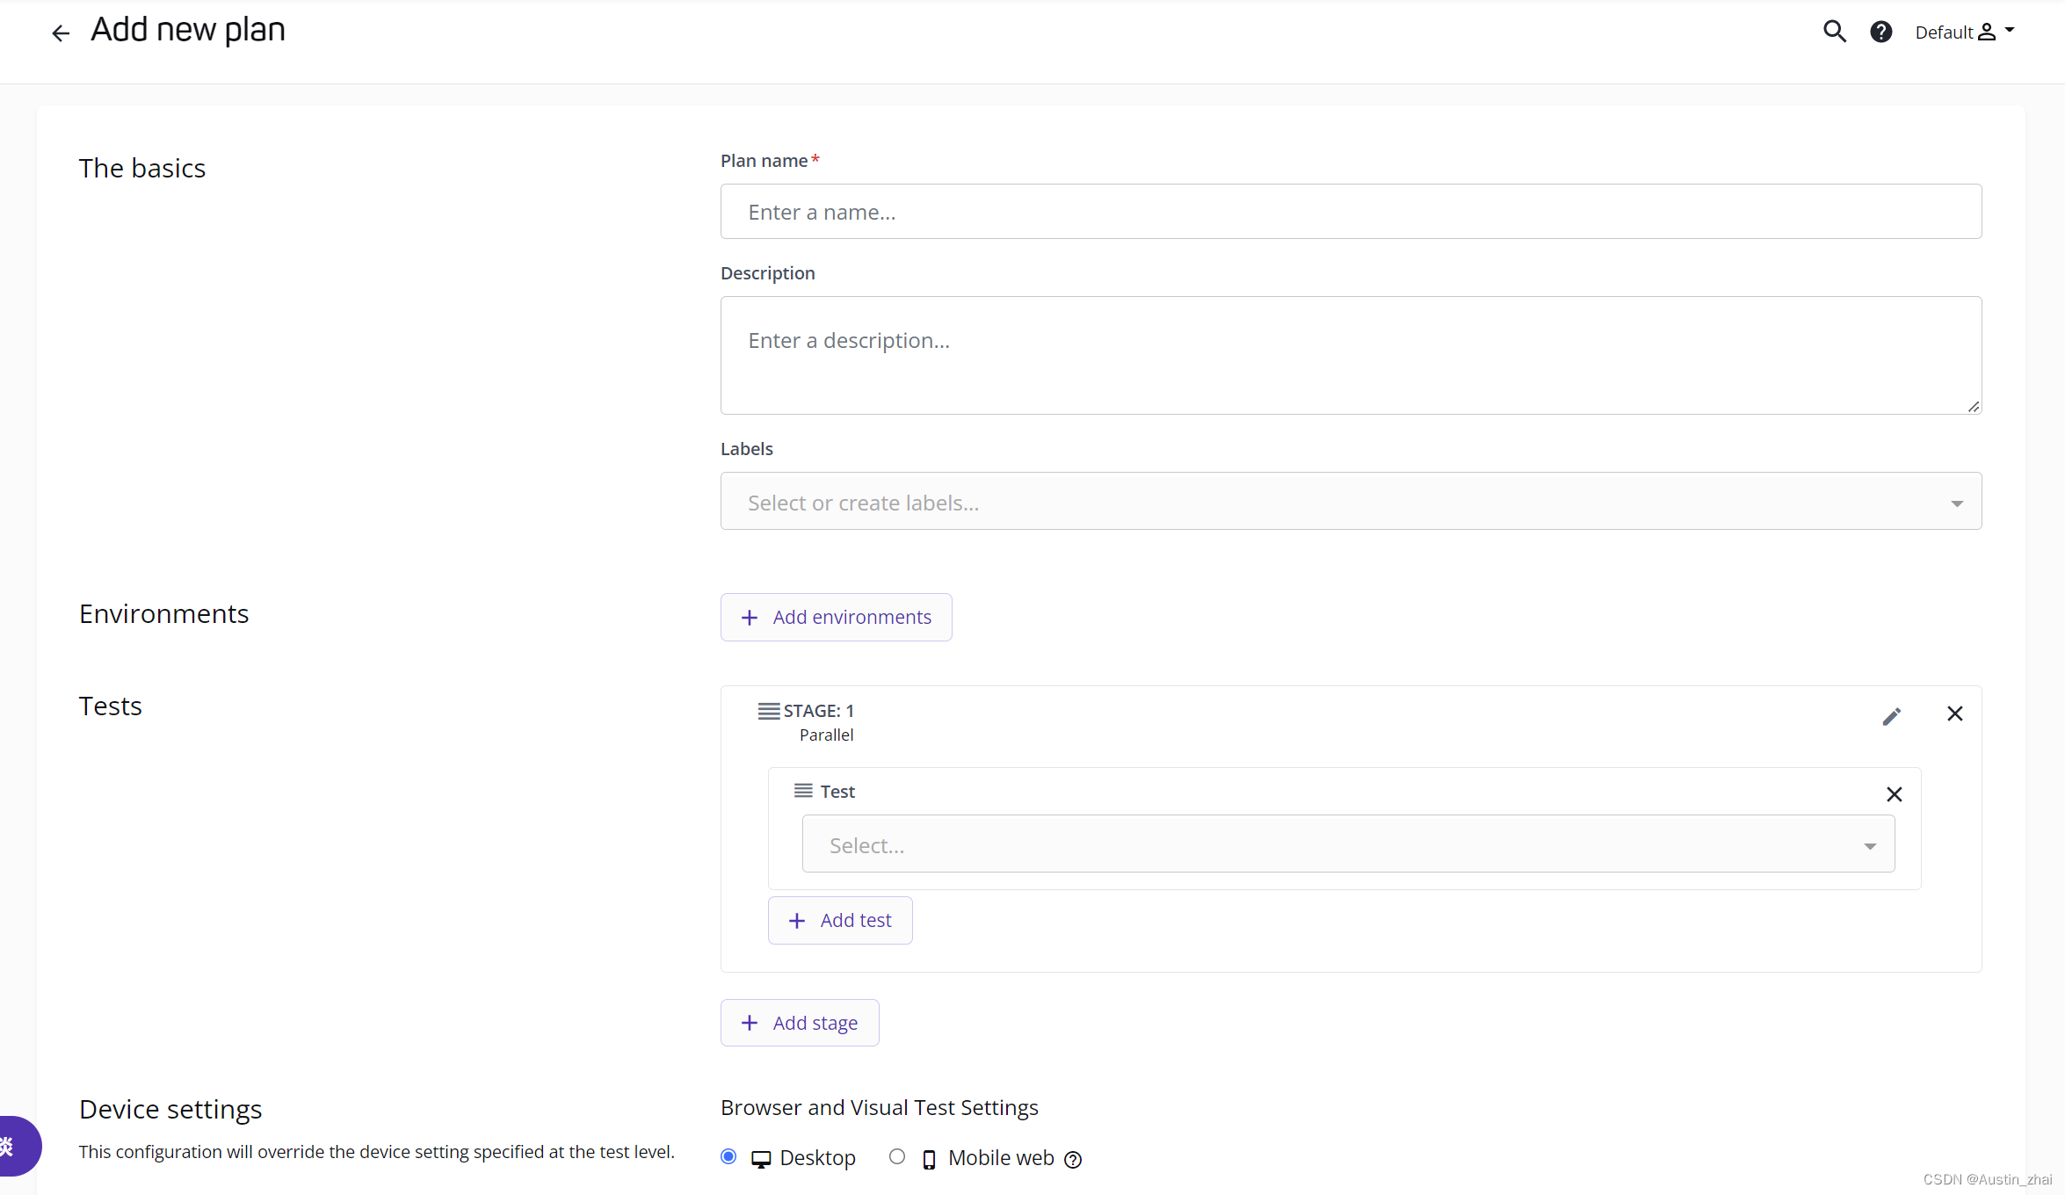Click the Test row drag handle icon
The width and height of the screenshot is (2065, 1195).
coord(803,791)
